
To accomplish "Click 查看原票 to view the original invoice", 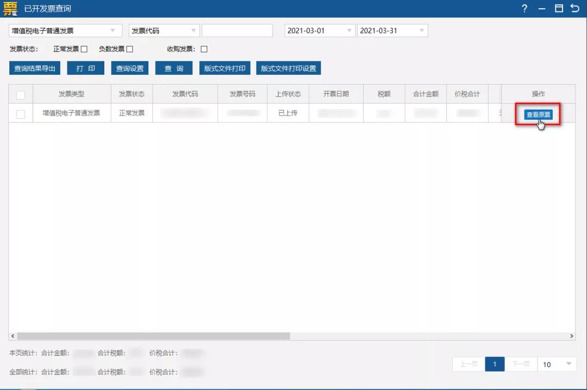I will click(x=538, y=114).
